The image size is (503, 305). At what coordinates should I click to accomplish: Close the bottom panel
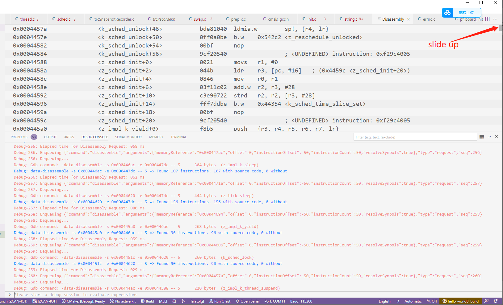click(497, 137)
